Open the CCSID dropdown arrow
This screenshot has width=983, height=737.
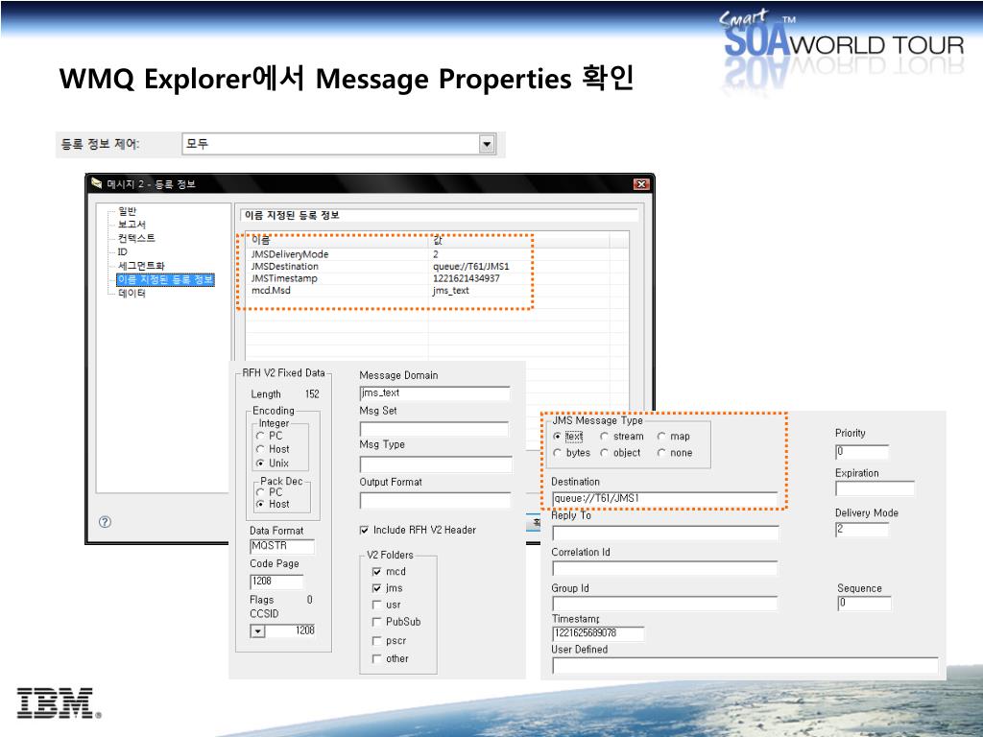pos(257,631)
